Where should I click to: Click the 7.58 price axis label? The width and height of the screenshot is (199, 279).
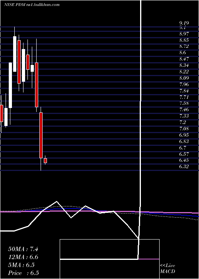(184, 103)
